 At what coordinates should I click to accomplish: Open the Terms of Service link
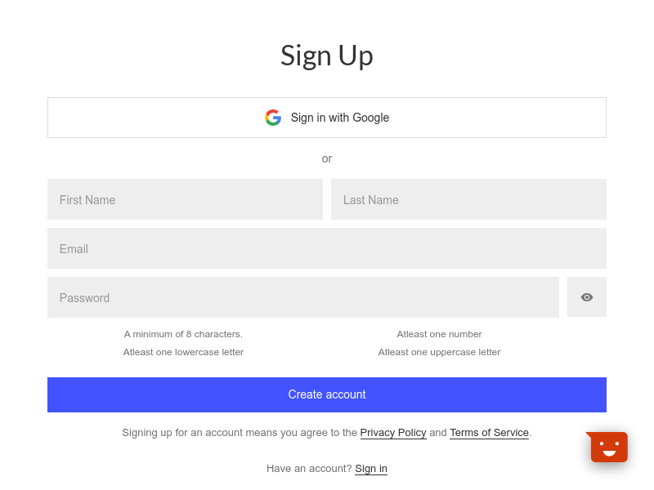489,433
